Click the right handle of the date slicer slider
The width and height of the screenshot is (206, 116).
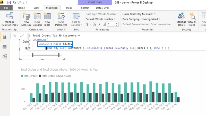click(x=59, y=55)
